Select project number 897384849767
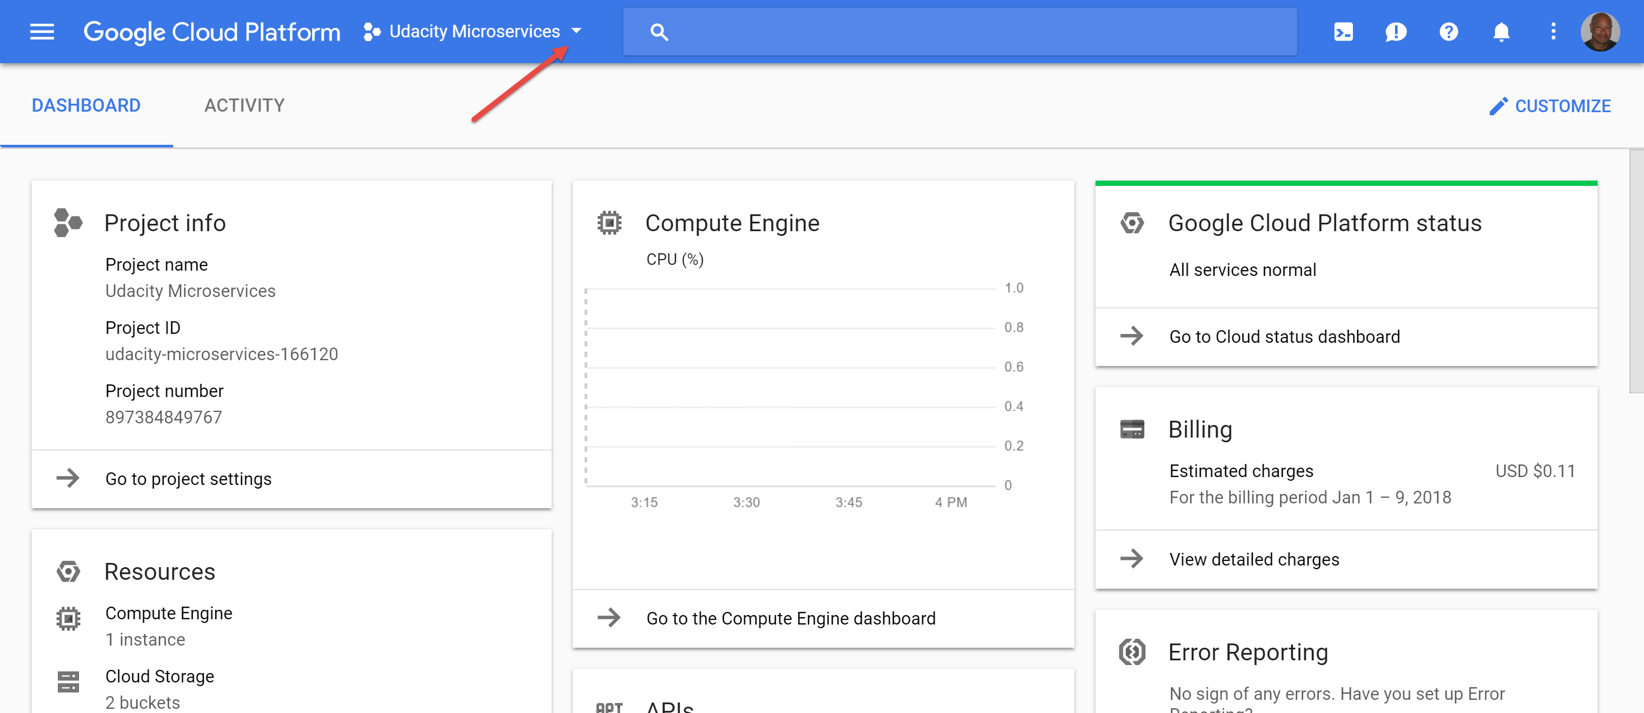This screenshot has width=1644, height=713. (163, 418)
